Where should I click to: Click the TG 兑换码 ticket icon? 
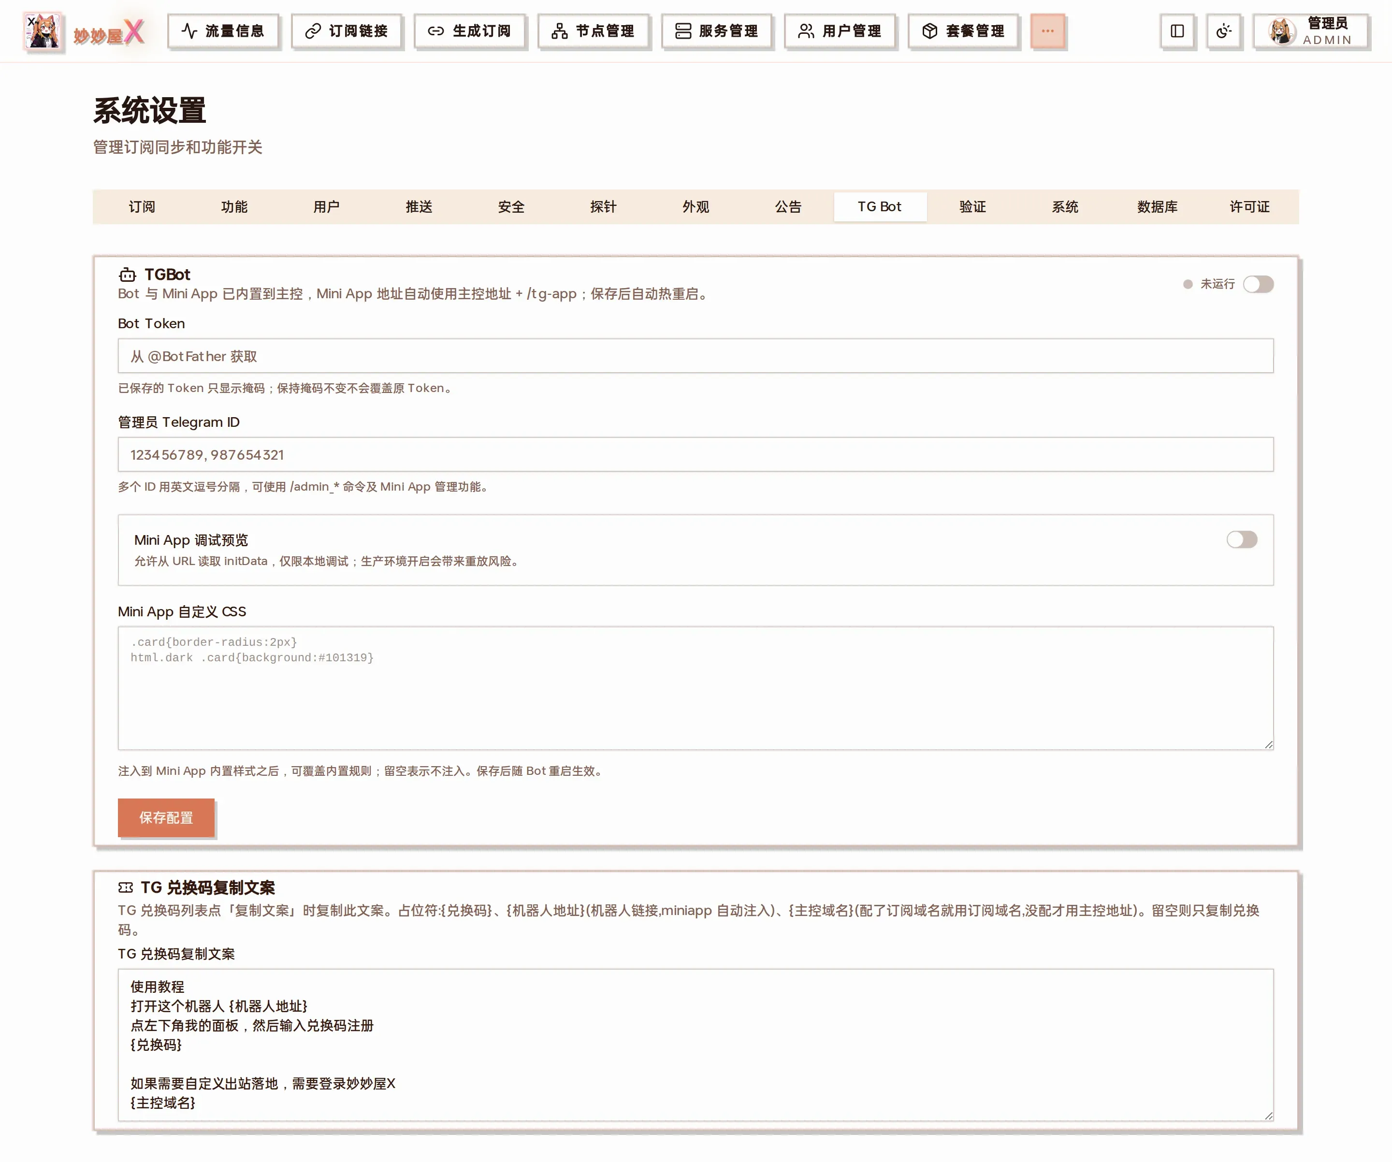[x=125, y=887]
